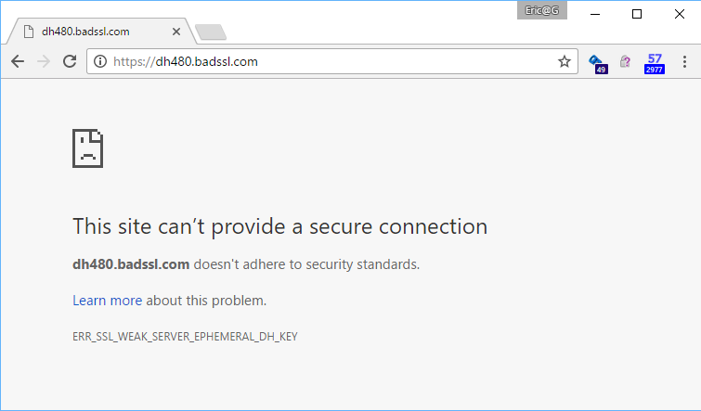Click the blue extension icon with badge 49
This screenshot has width=701, height=411.
tap(597, 62)
